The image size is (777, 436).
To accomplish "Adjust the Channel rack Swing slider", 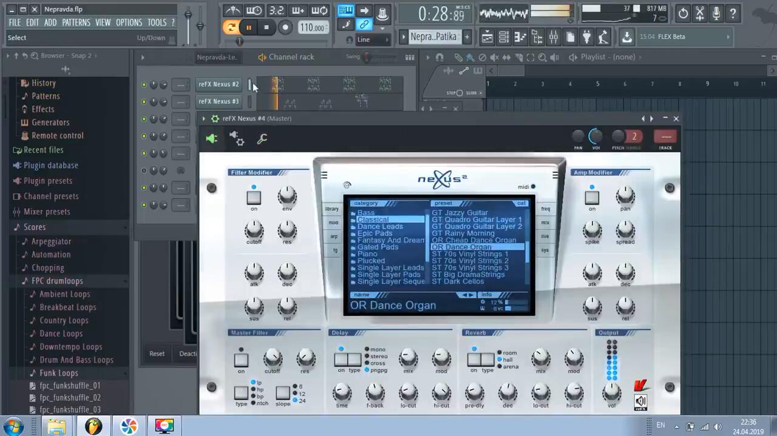I will pos(367,57).
